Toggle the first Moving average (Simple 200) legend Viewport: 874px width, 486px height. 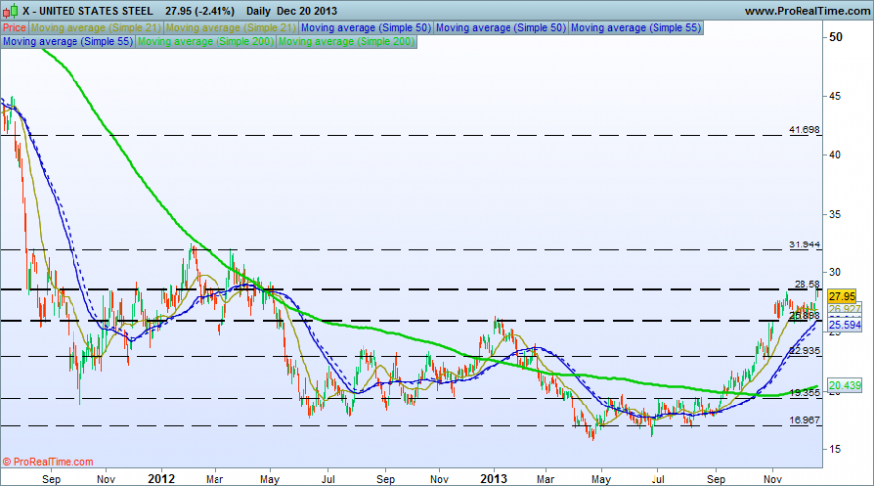point(206,41)
